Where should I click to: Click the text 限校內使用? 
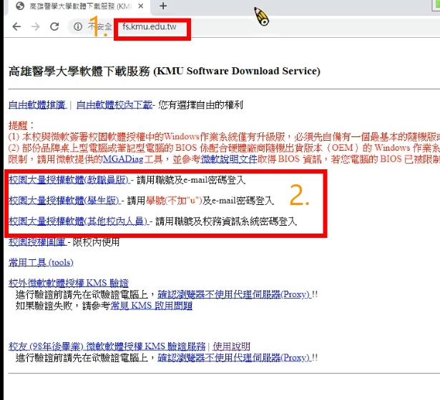96,242
